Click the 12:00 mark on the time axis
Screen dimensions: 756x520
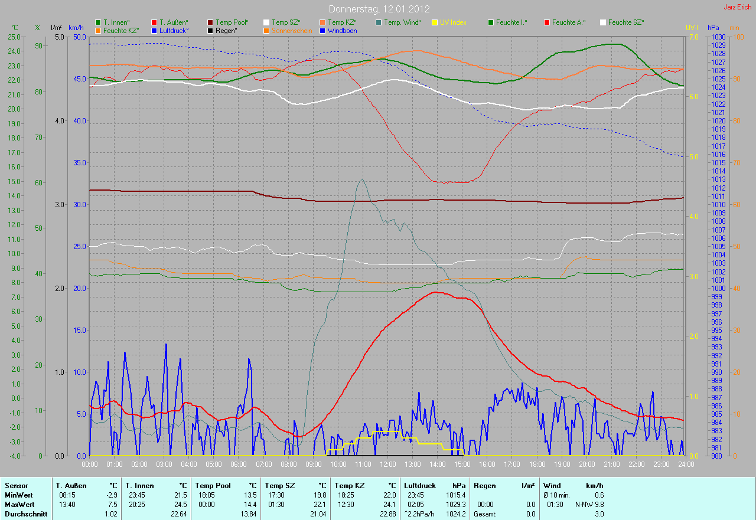click(x=388, y=465)
